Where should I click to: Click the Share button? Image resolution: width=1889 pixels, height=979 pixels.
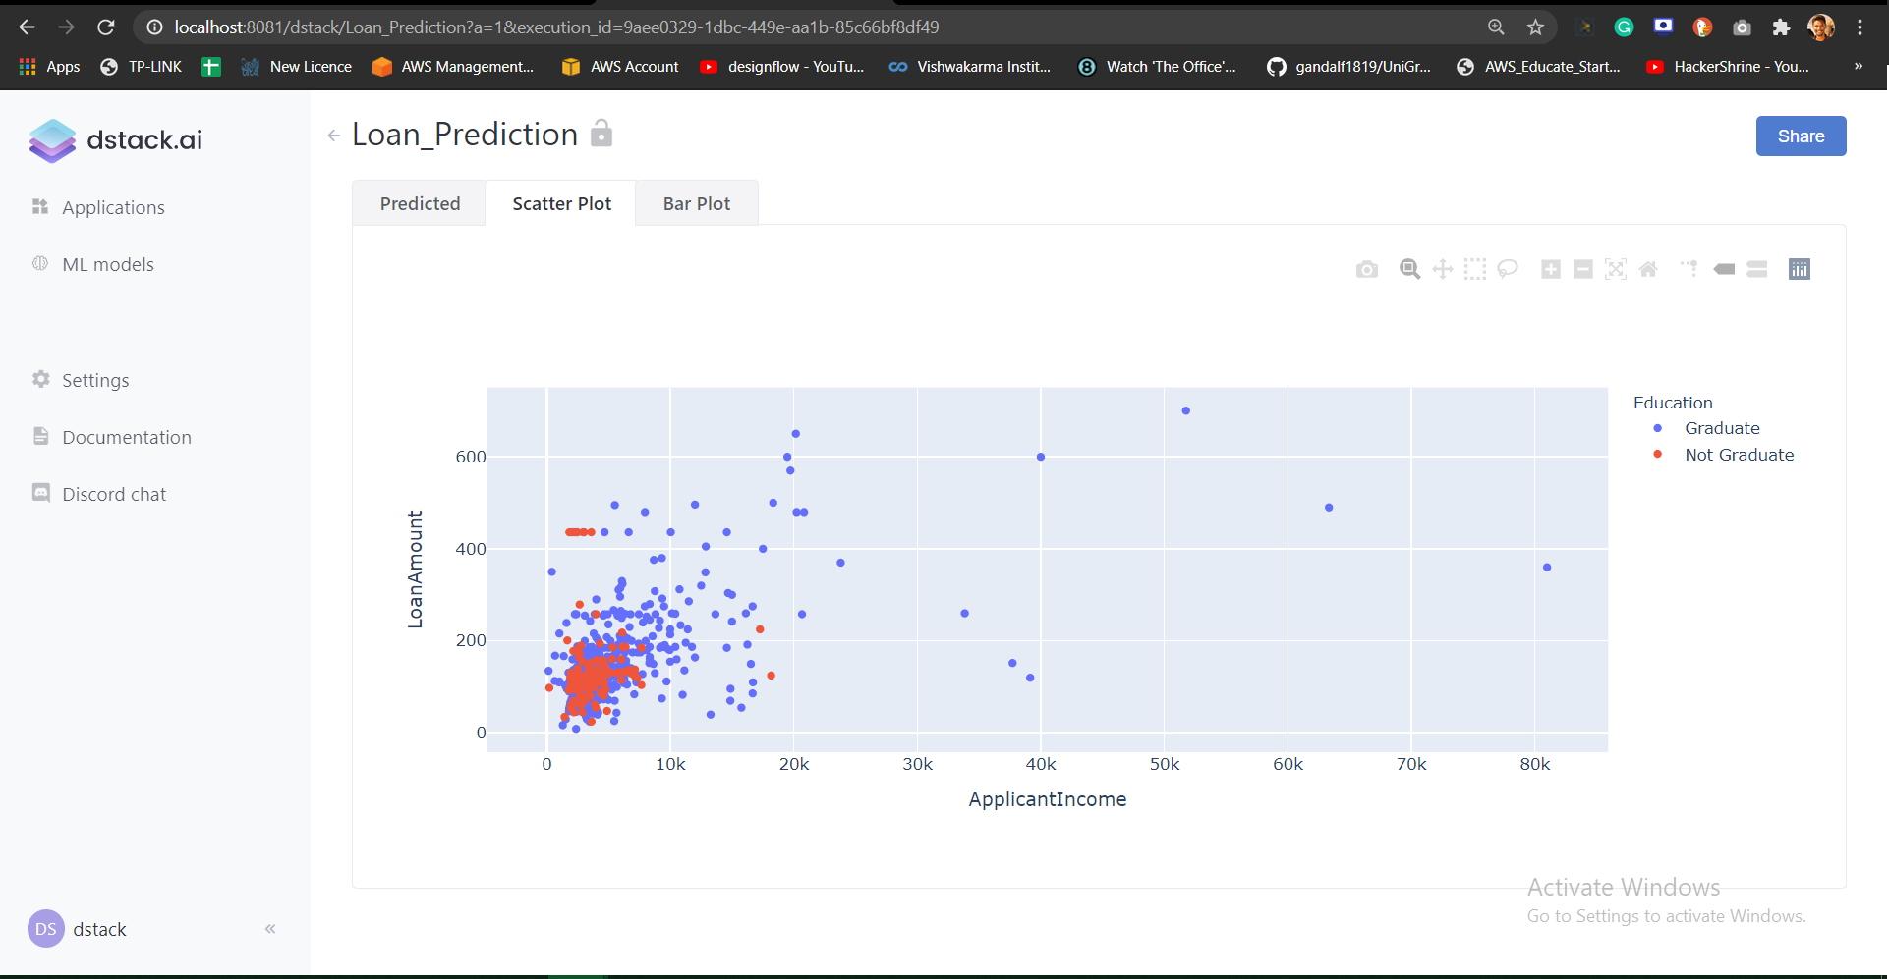click(x=1801, y=136)
